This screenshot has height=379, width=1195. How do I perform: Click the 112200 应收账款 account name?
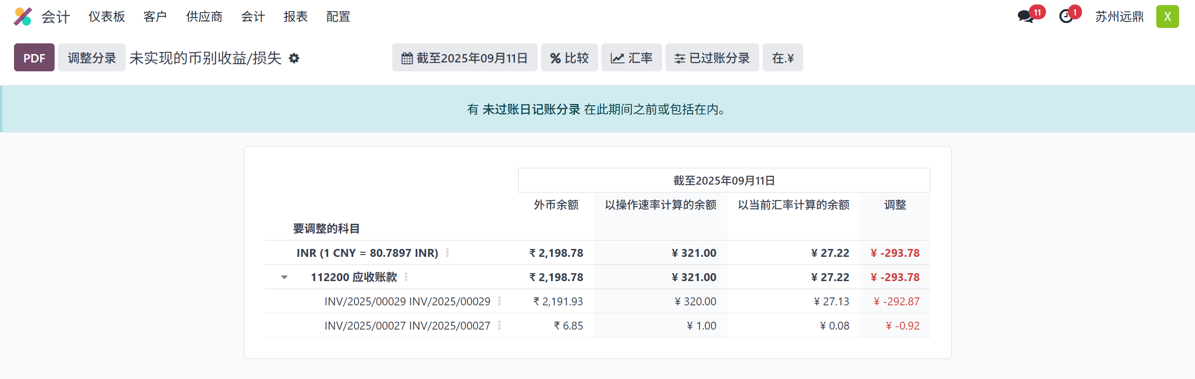tap(354, 277)
